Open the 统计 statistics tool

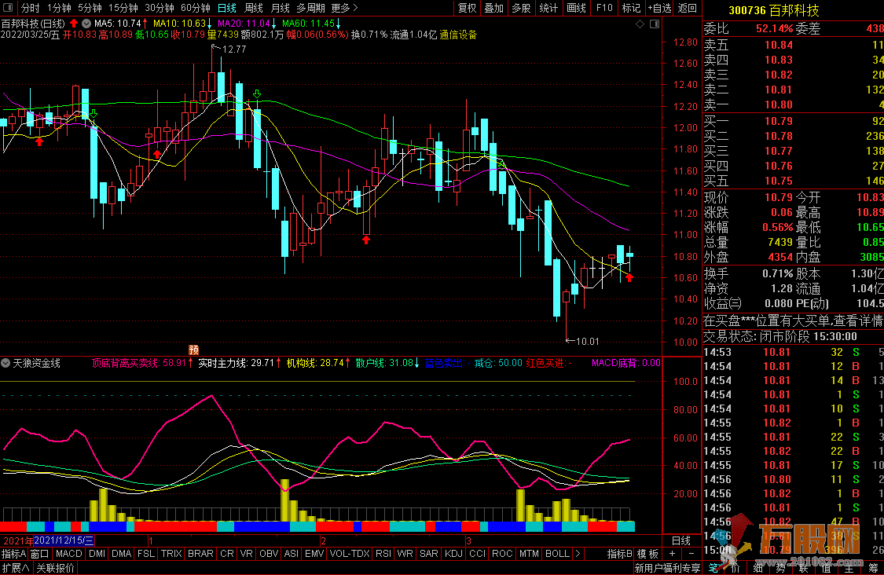click(x=548, y=8)
